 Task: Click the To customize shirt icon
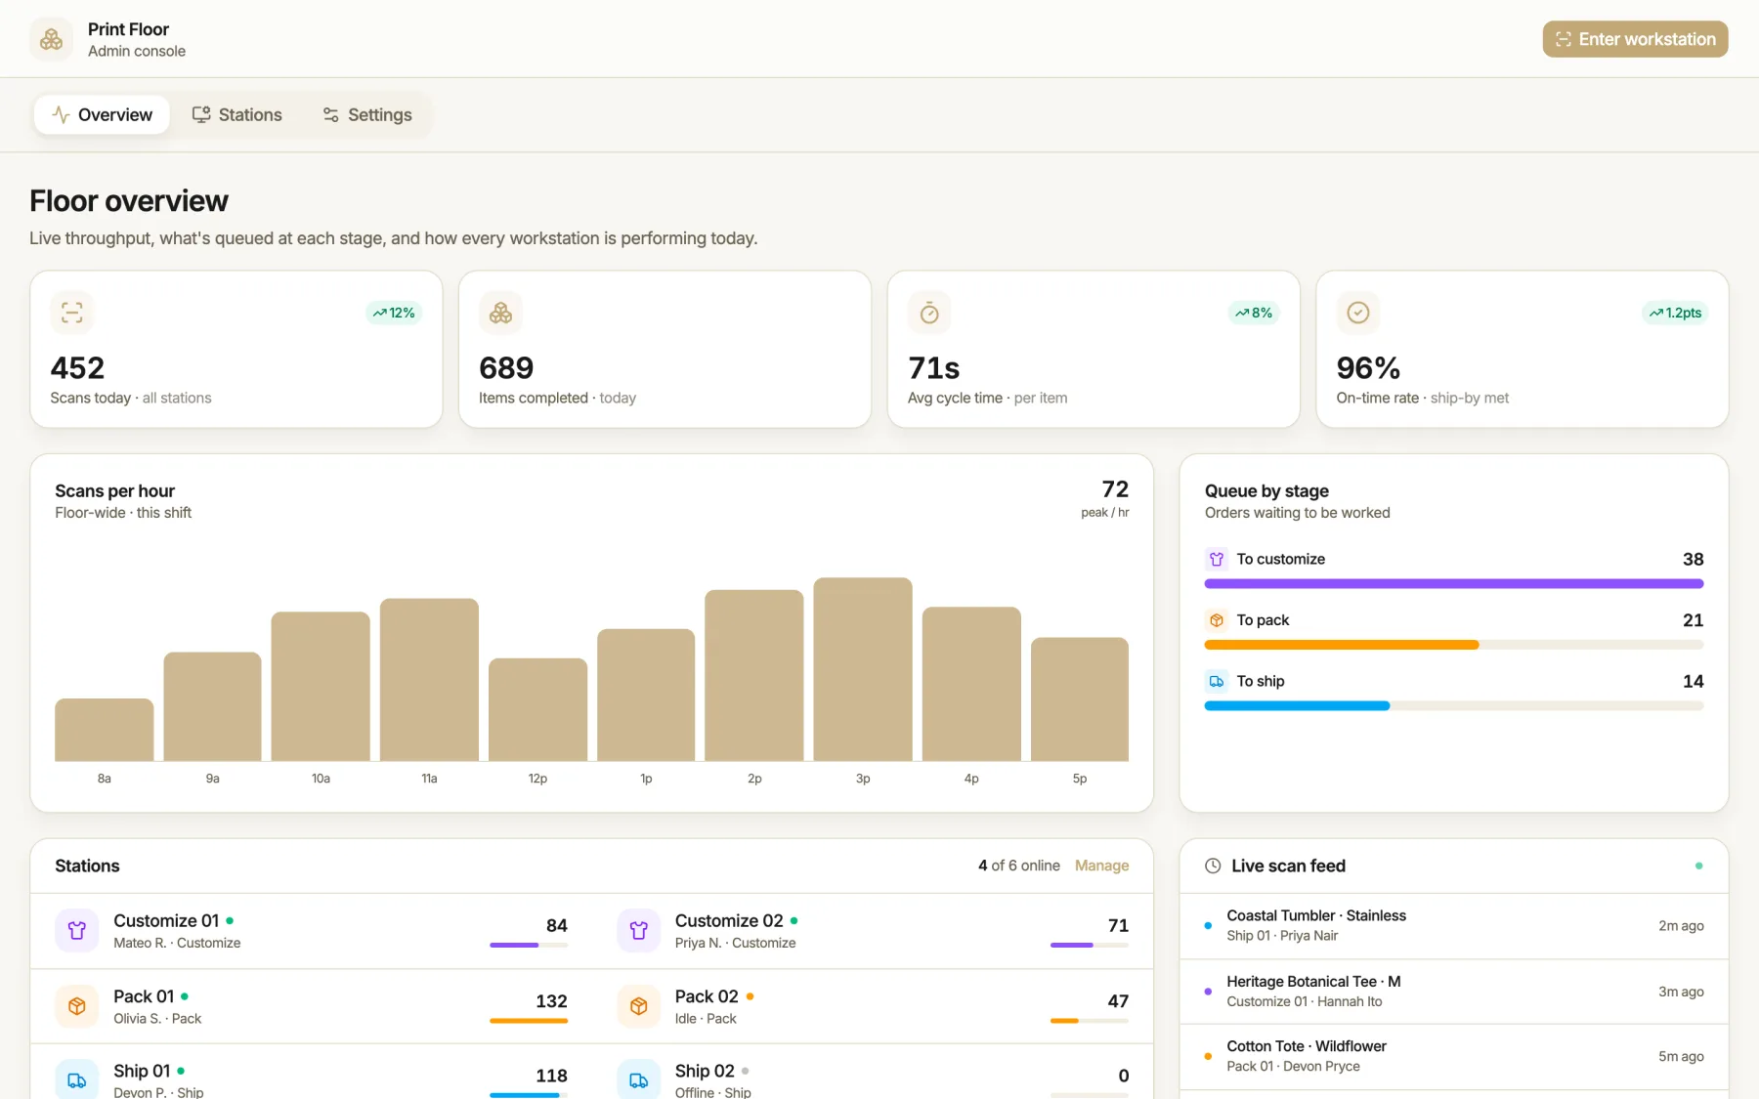click(x=1217, y=559)
